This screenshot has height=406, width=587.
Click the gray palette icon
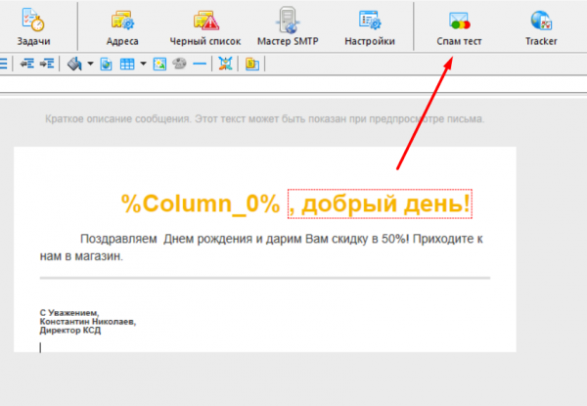coord(179,64)
